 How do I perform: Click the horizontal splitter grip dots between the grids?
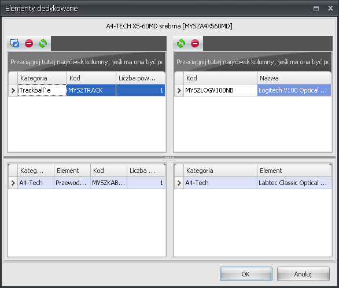point(169,157)
